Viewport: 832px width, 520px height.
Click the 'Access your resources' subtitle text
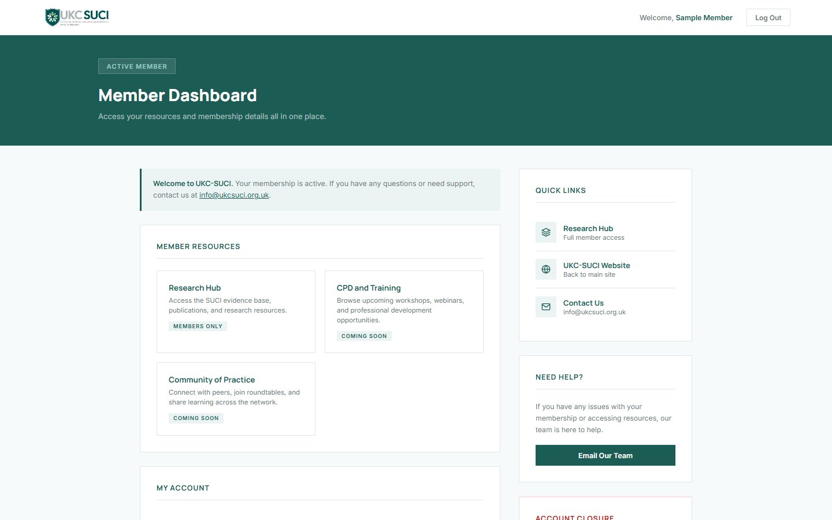[212, 117]
